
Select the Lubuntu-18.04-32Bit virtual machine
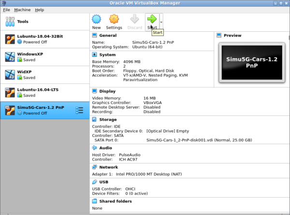44,40
